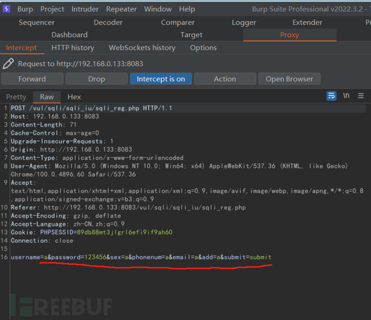This screenshot has width=371, height=320.
Task: Open the Burp menu
Action: (x=25, y=9)
